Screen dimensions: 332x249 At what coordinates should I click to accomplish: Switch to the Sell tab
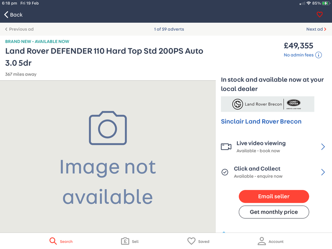pyautogui.click(x=130, y=241)
